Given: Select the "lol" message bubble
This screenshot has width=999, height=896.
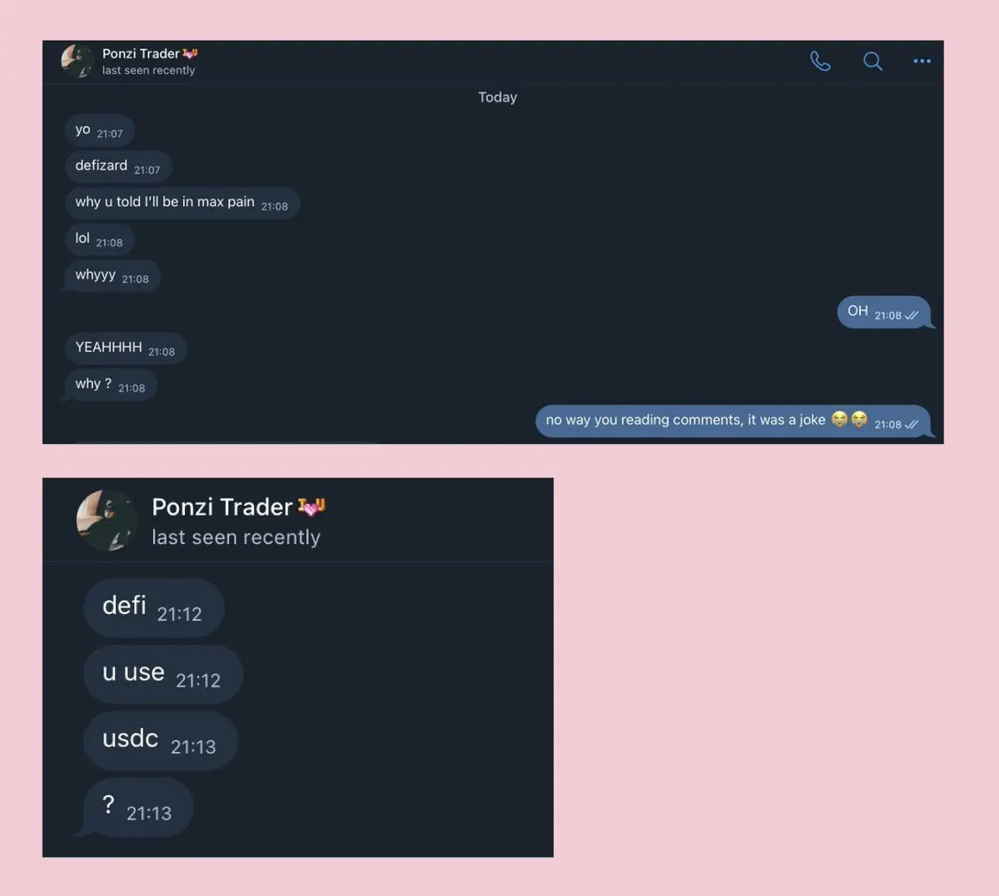Looking at the screenshot, I should (x=99, y=240).
